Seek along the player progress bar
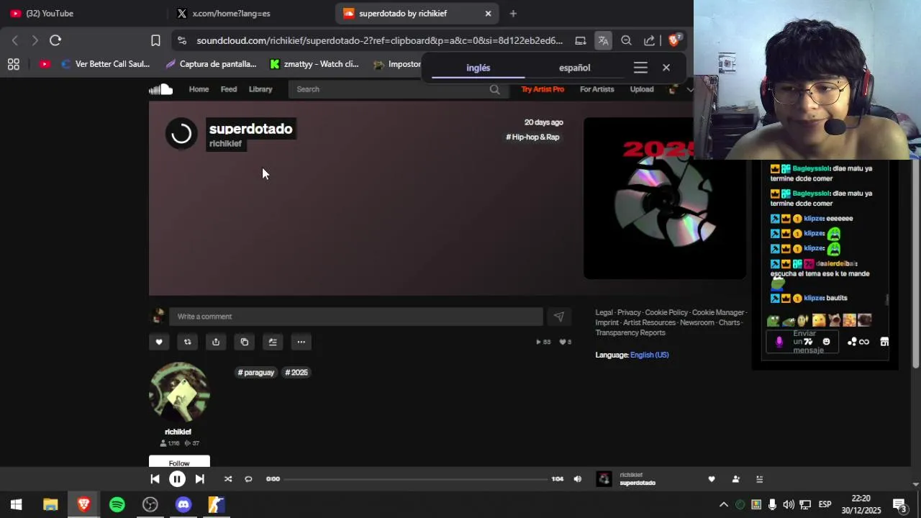 [x=416, y=479]
